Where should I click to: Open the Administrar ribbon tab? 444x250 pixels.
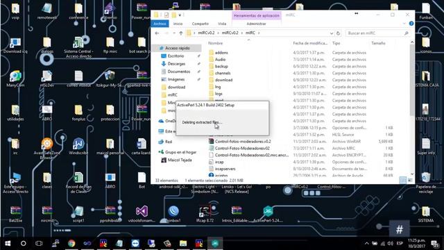pyautogui.click(x=256, y=24)
